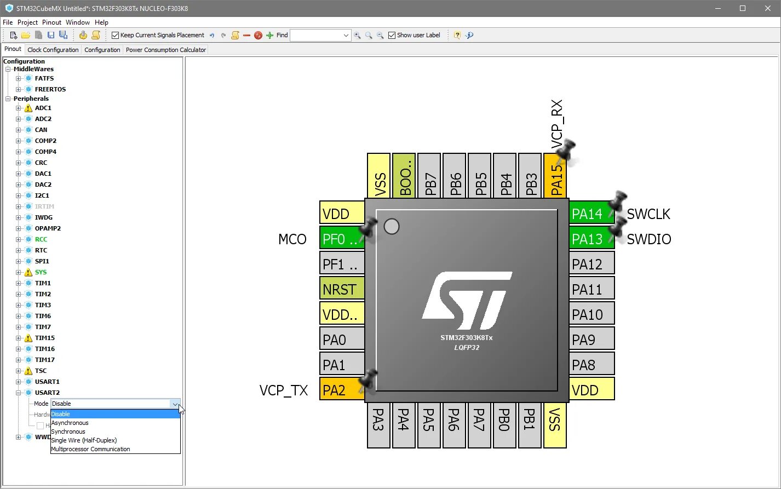Viewport: 781px width, 489px height.
Task: Click the Generate Report scroll icon
Action: (x=96, y=35)
